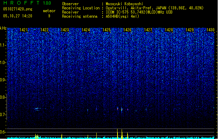Click the yellow power spike near 1424.5

[96, 136]
